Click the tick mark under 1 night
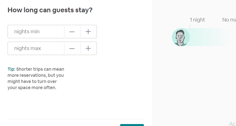 (x=190, y=26)
